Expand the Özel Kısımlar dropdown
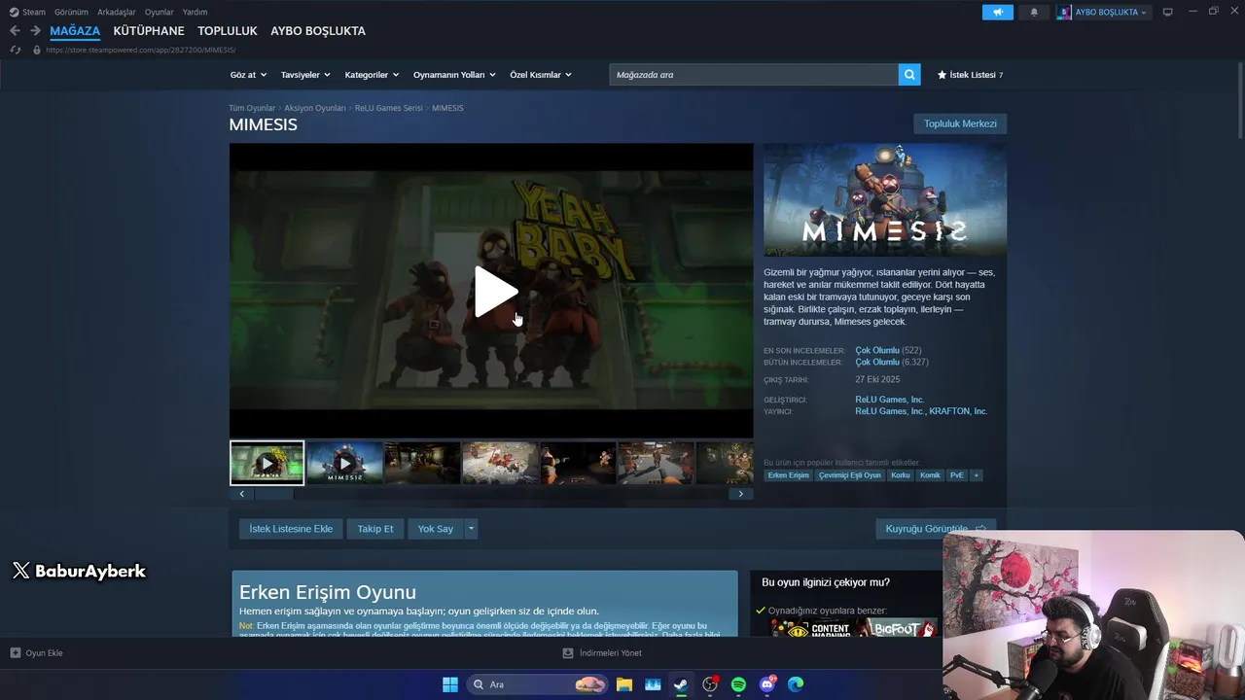This screenshot has height=700, width=1245. tap(541, 75)
